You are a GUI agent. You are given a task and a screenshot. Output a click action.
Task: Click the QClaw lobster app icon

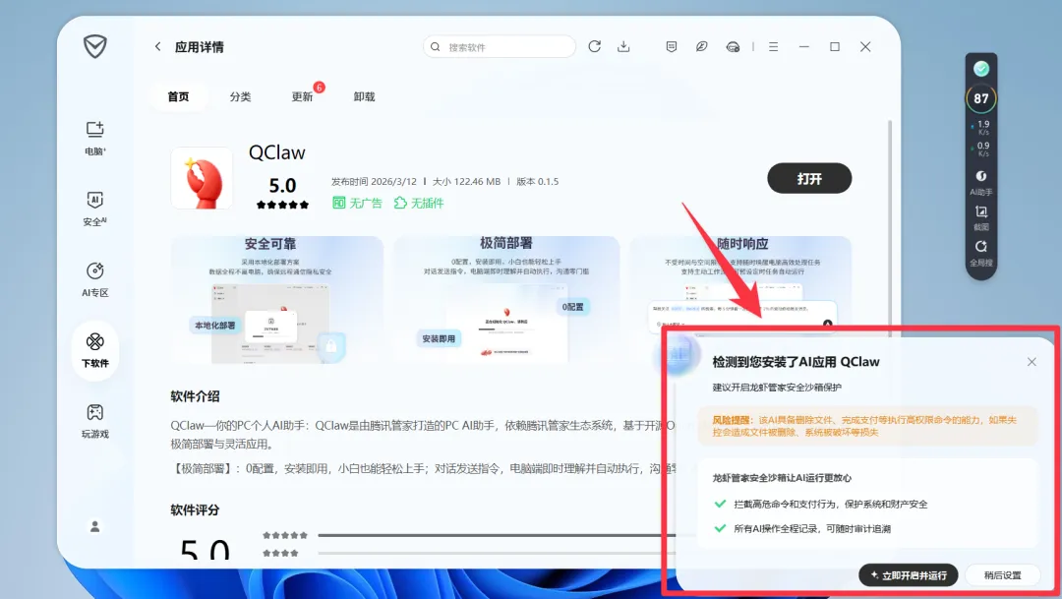[x=202, y=178]
